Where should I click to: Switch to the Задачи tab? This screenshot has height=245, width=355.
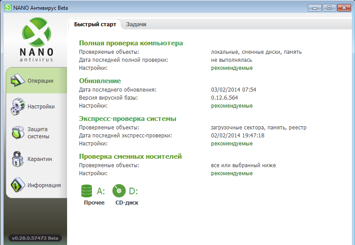click(136, 24)
